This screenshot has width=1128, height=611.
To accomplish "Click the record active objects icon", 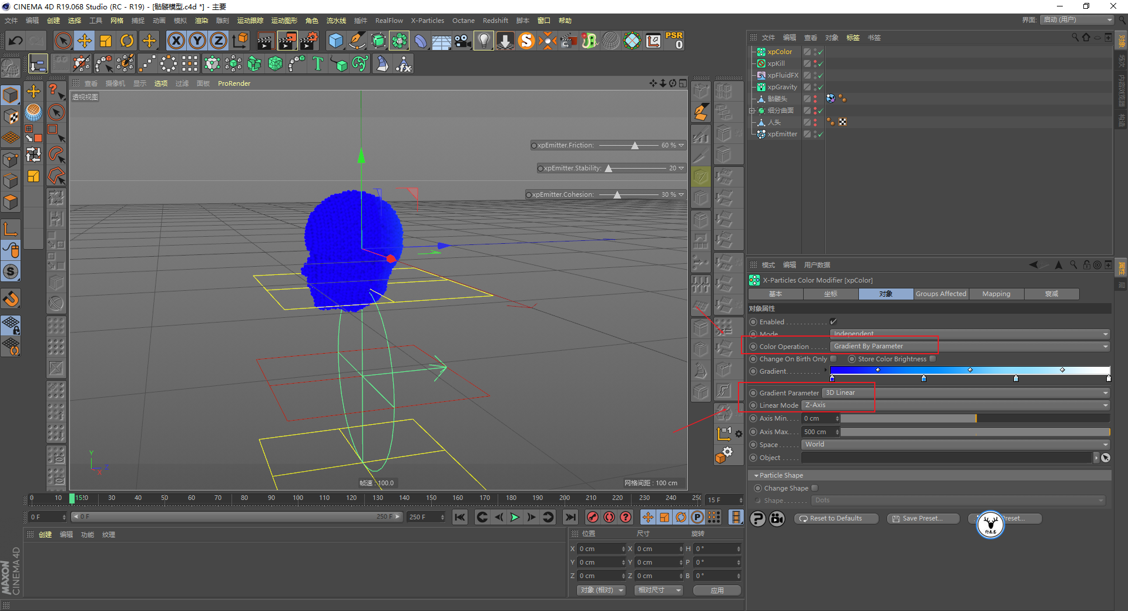I will point(593,517).
